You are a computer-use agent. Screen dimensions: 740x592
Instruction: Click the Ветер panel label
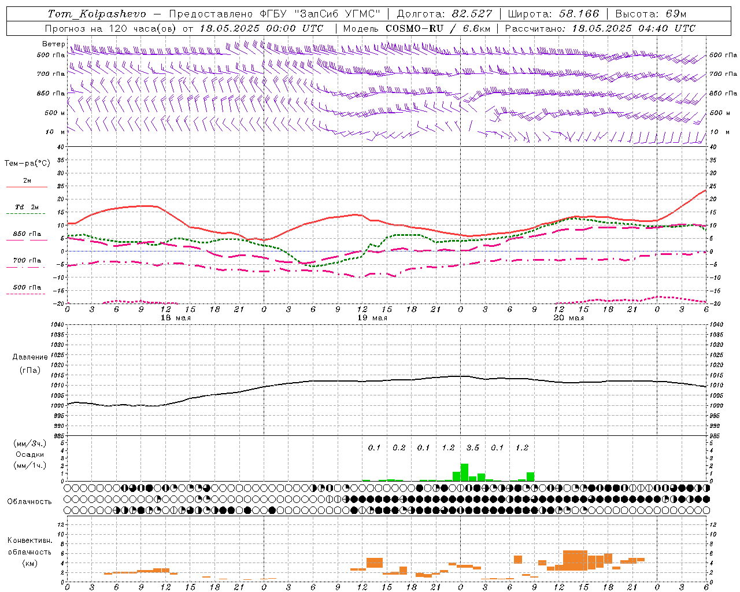[53, 44]
